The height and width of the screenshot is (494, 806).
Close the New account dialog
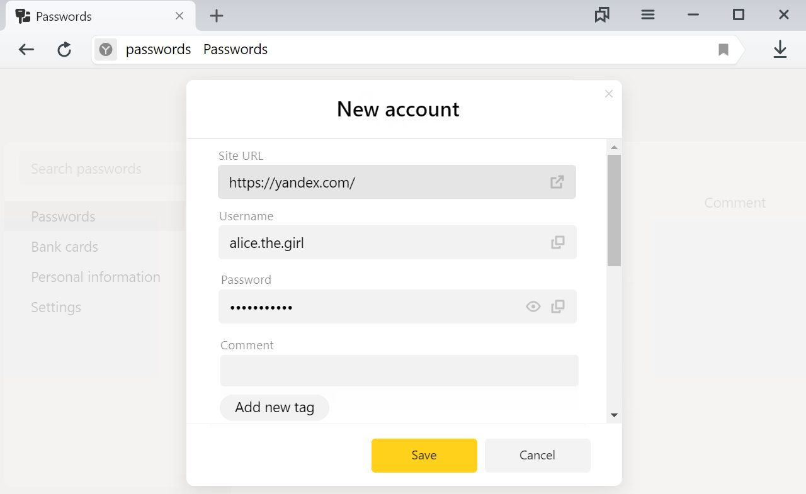click(608, 94)
